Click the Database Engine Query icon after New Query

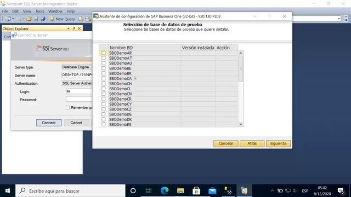point(81,19)
